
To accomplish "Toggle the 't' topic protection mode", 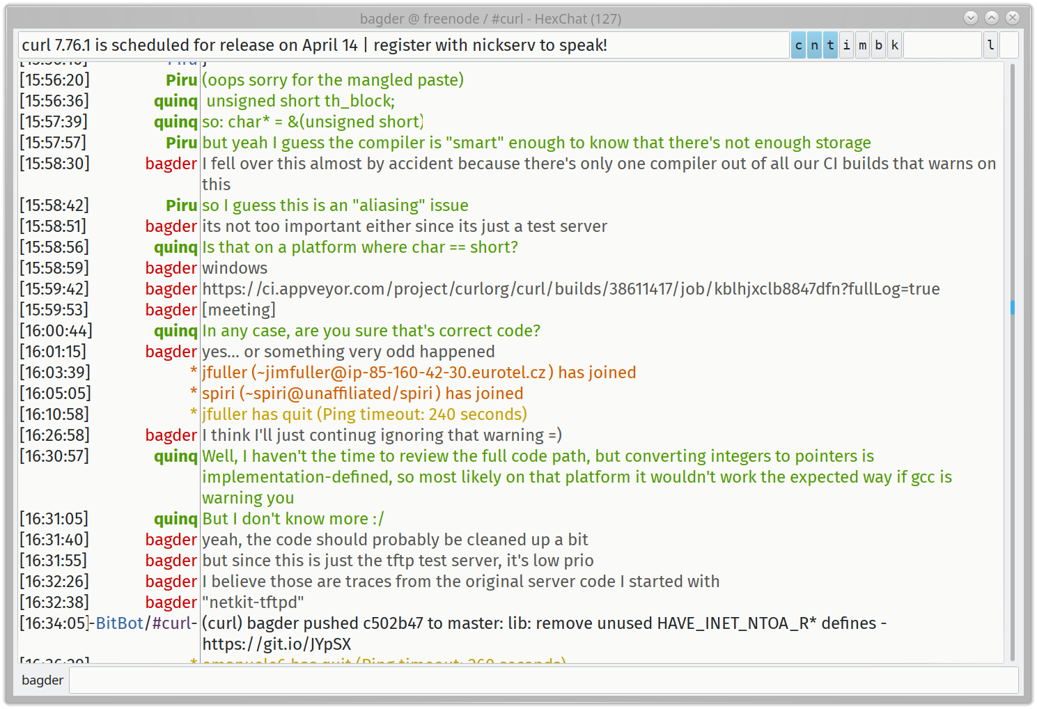I will [x=830, y=45].
